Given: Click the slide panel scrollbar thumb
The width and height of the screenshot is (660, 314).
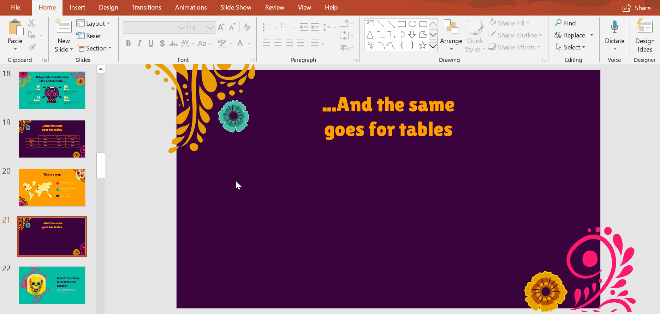Looking at the screenshot, I should [101, 165].
